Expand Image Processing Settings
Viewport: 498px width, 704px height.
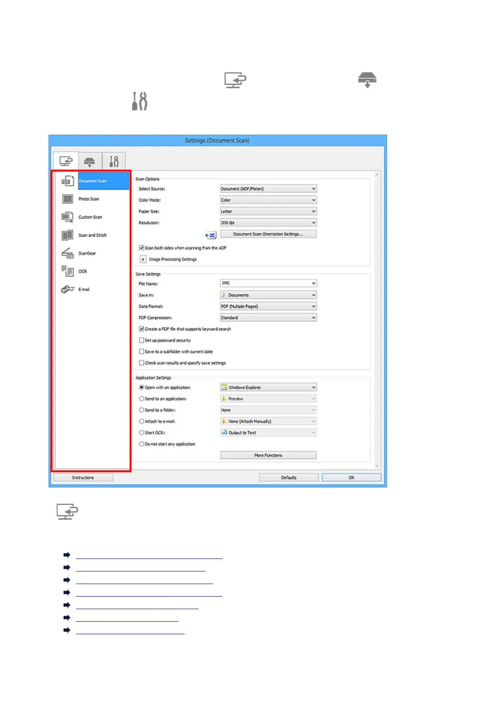pyautogui.click(x=143, y=259)
